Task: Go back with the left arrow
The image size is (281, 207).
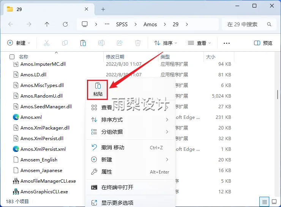Action: 11,24
